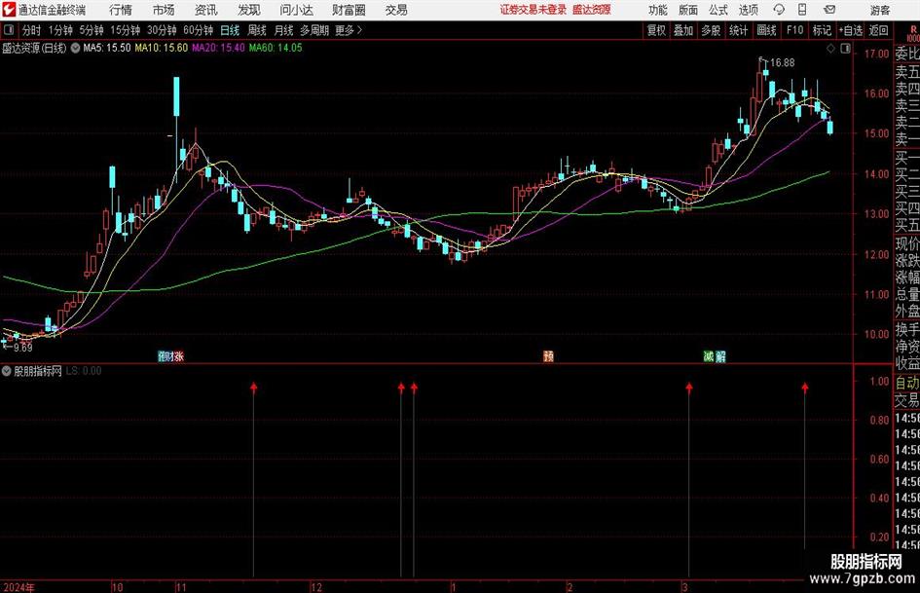Viewport: 920px width, 593px height.
Task: Click the MA5: 15.50 indicator value
Action: click(x=107, y=48)
